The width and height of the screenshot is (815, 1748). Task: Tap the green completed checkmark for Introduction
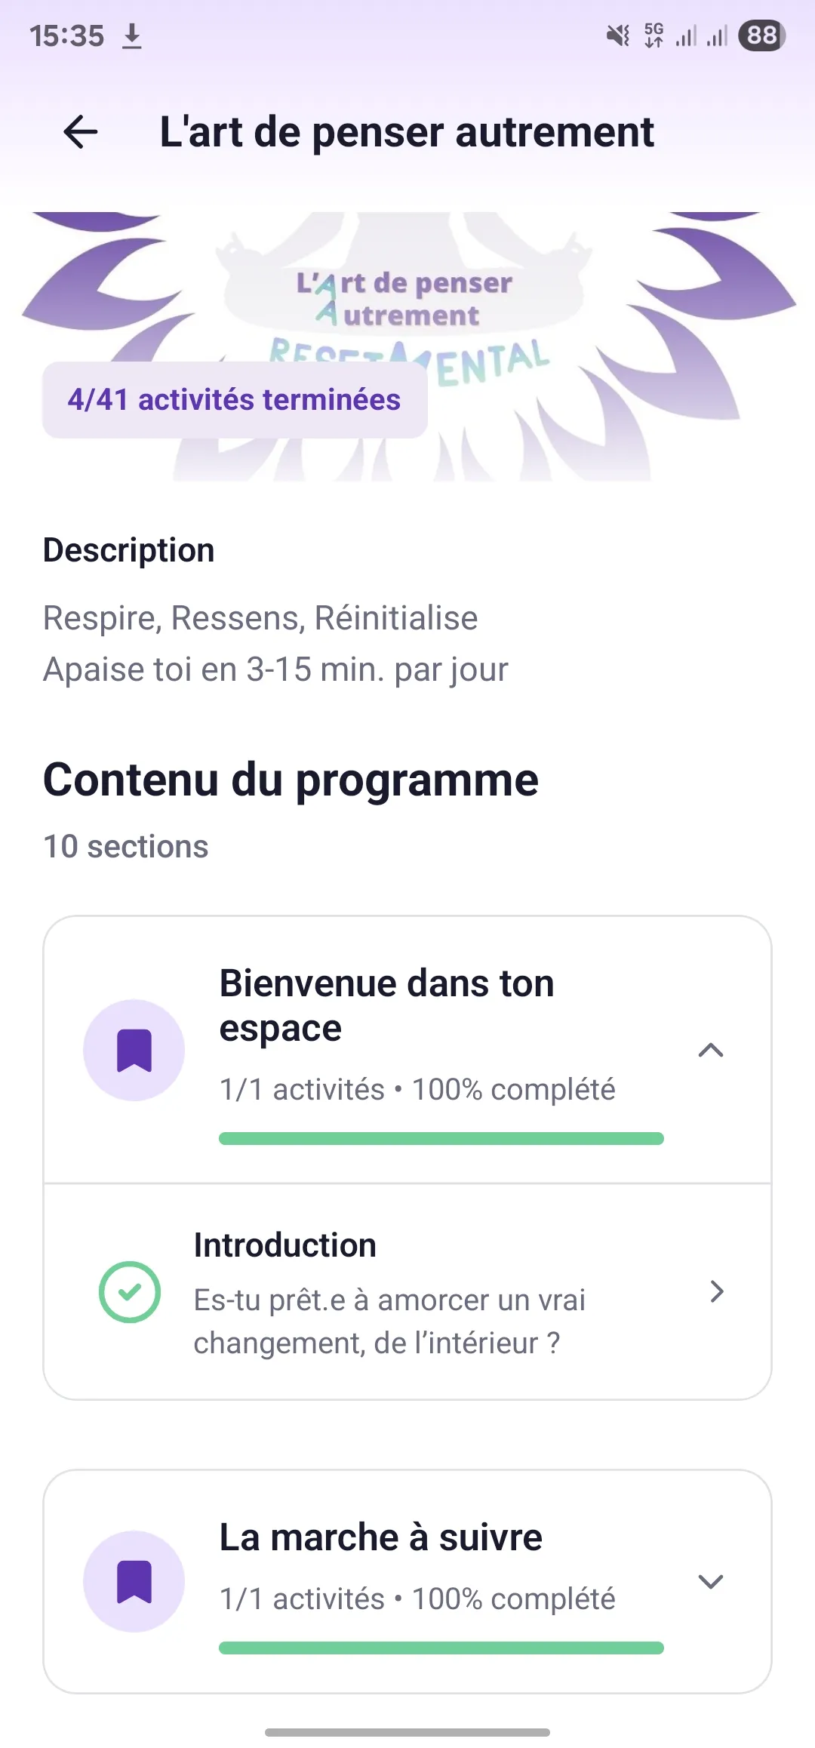click(x=130, y=1292)
